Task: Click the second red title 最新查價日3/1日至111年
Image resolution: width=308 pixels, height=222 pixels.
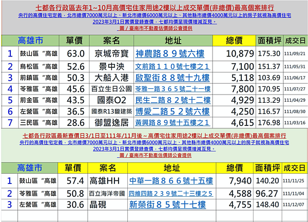Action: [154, 136]
